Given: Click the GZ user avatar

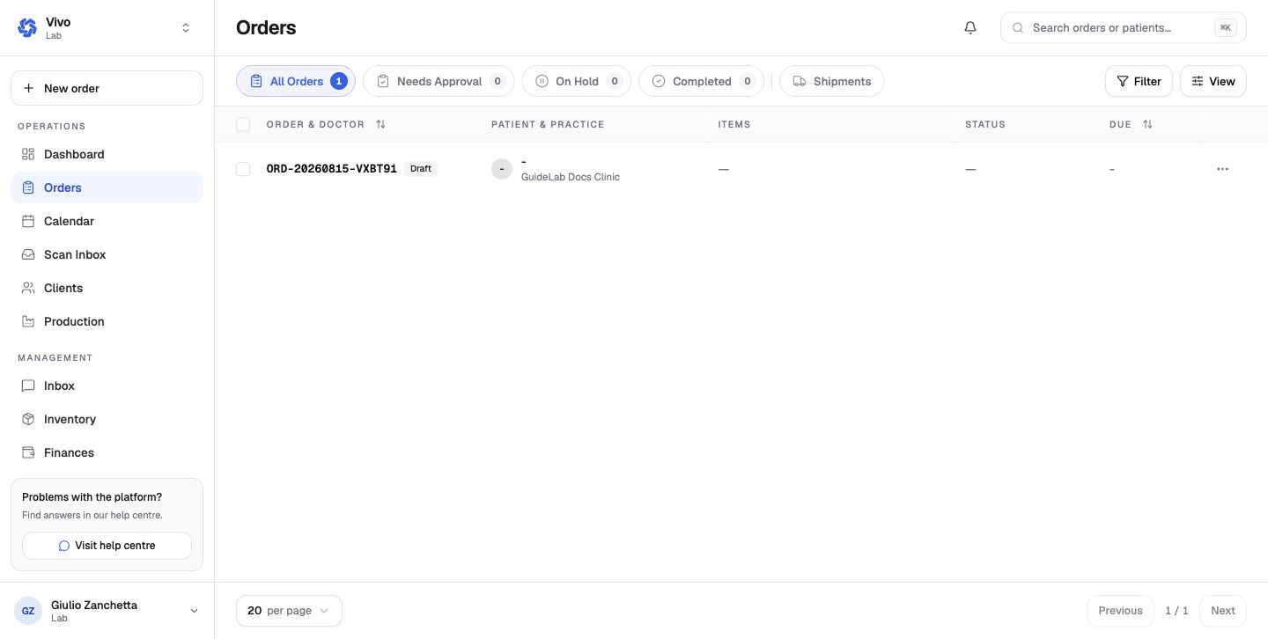Looking at the screenshot, I should tap(28, 611).
